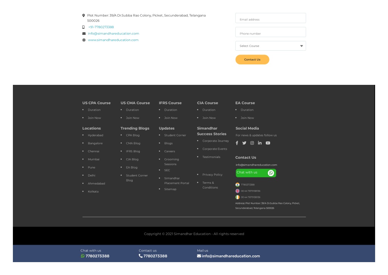This screenshot has height=275, width=388.
Task: Click the green Chat with us button
Action: pos(256,173)
